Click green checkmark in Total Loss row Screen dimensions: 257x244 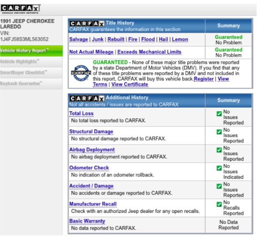219,114
